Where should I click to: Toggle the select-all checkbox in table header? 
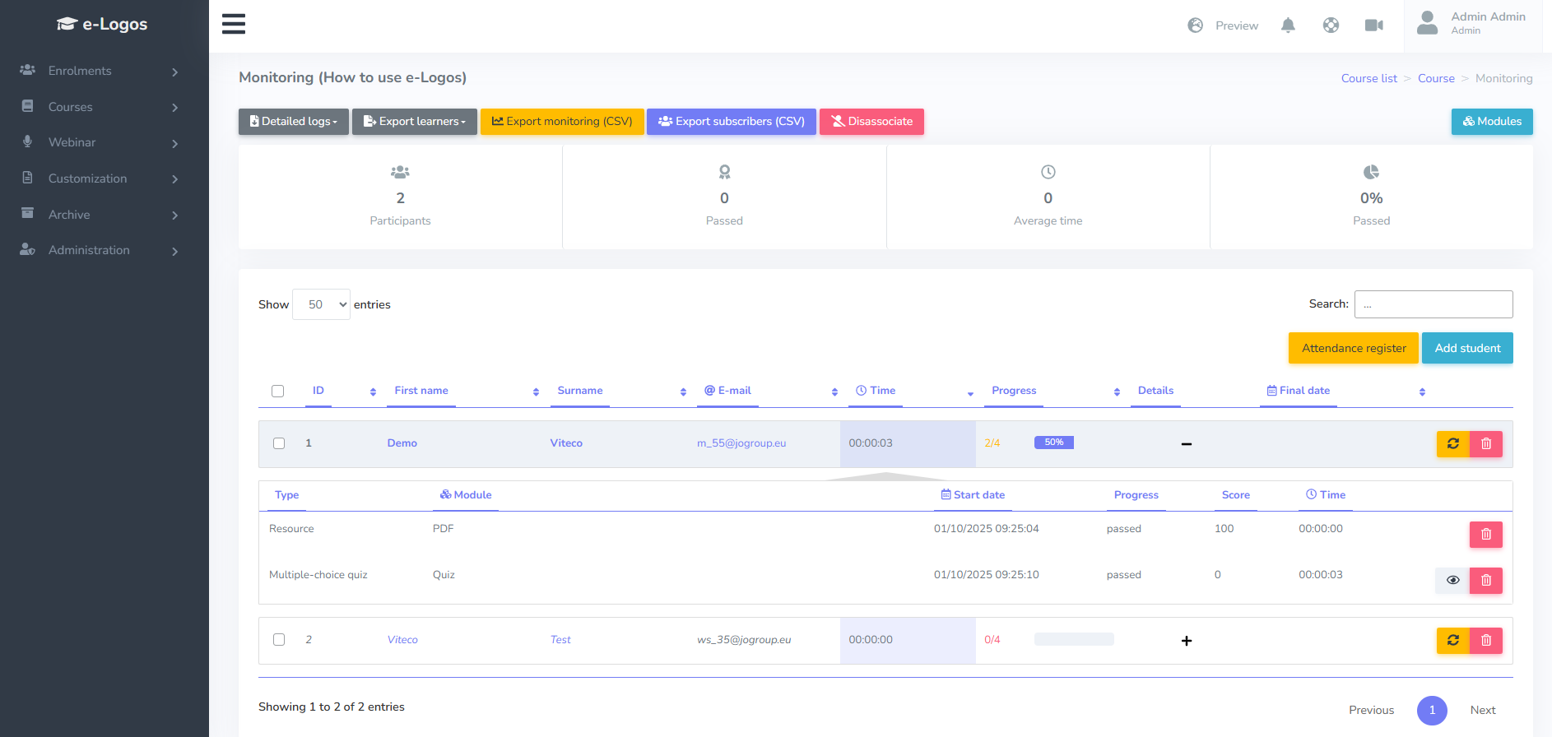(x=278, y=392)
